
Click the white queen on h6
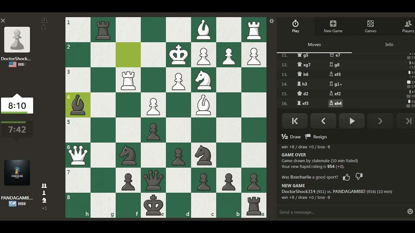coord(78,155)
